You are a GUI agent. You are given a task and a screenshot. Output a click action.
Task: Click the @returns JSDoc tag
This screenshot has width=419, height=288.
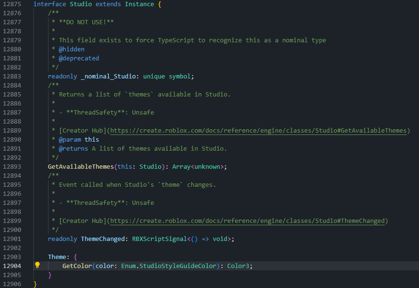pos(73,148)
